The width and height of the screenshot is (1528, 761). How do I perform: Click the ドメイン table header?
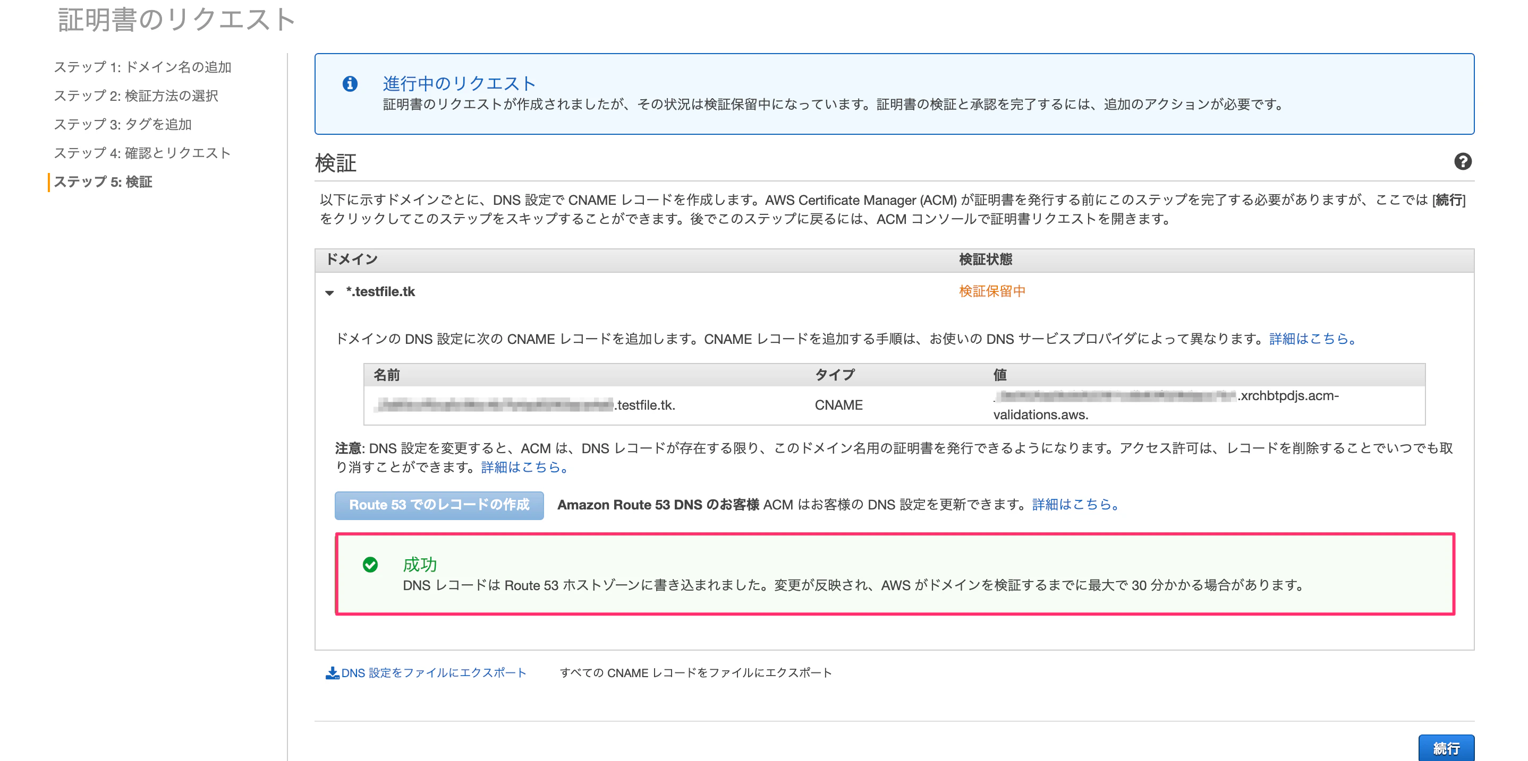coord(352,259)
